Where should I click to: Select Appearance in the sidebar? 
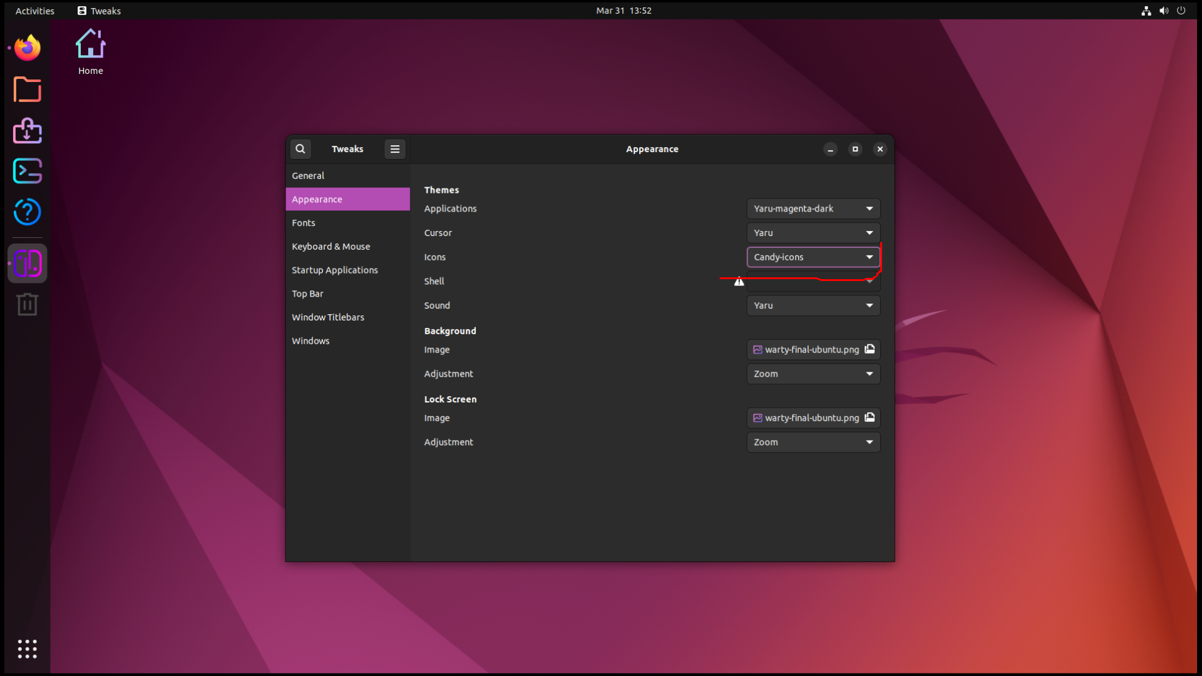point(348,199)
